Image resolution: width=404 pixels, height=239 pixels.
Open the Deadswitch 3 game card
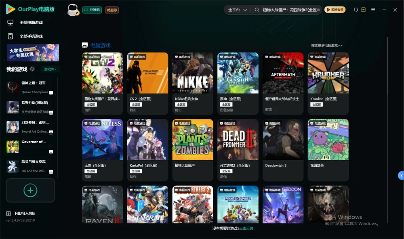point(283,150)
